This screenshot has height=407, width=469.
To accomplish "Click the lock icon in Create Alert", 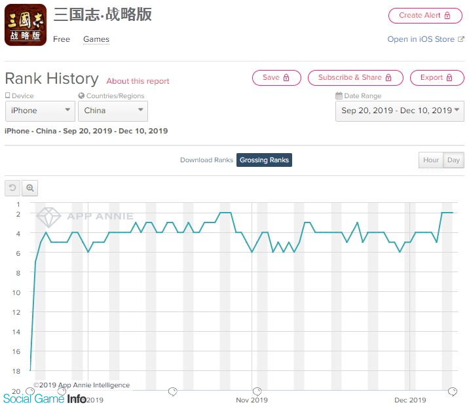I will point(447,16).
